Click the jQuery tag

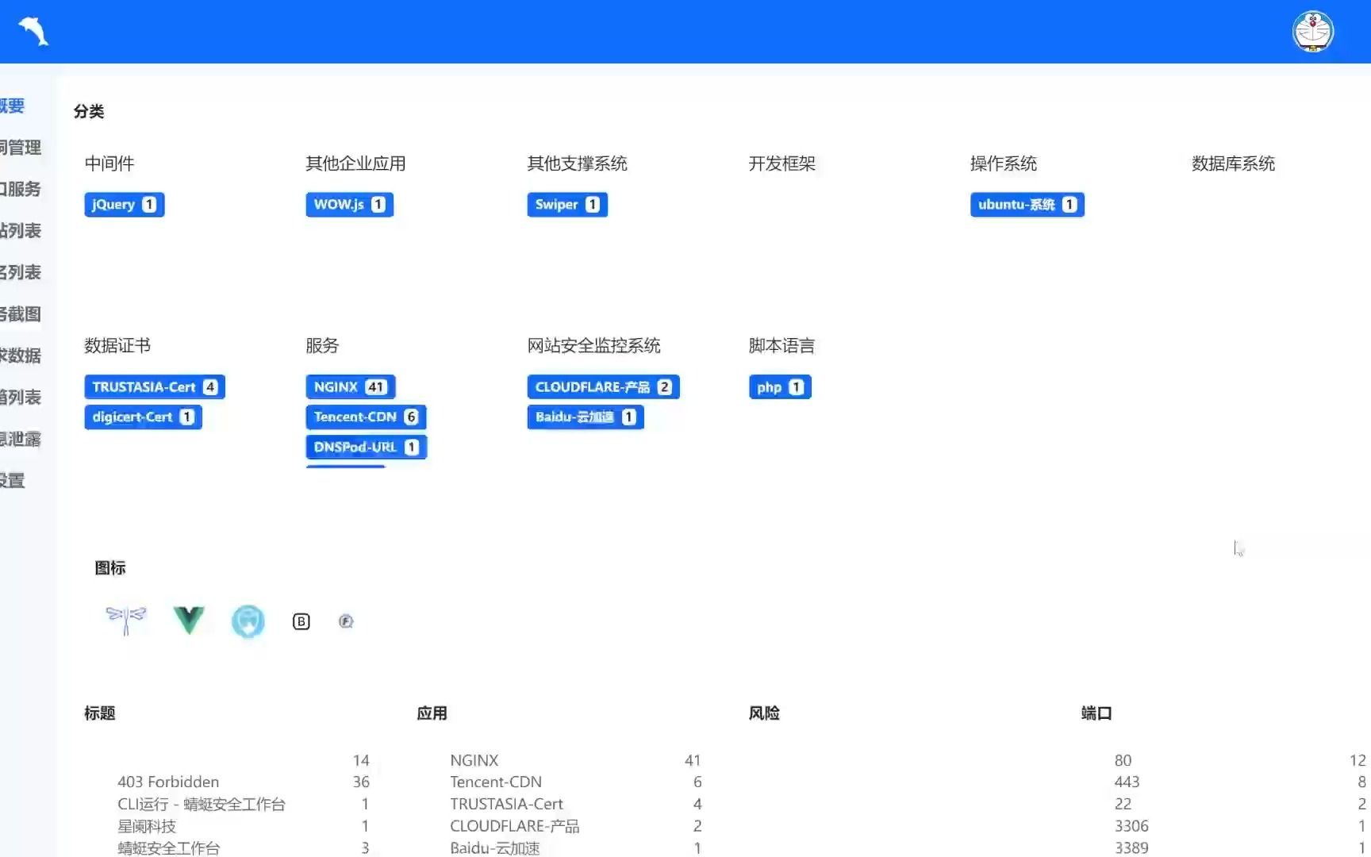pyautogui.click(x=125, y=205)
